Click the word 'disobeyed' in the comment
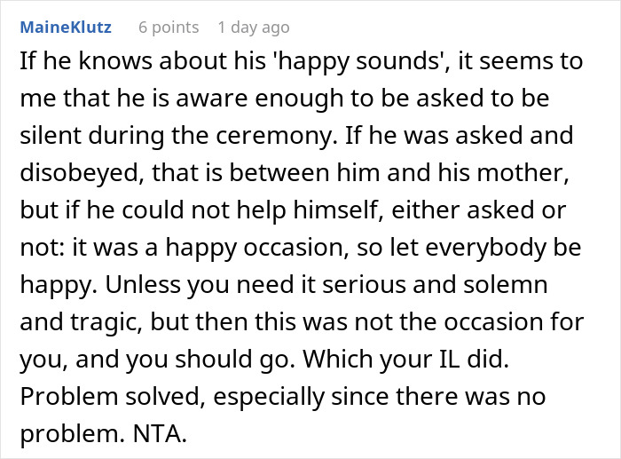 tap(82, 173)
